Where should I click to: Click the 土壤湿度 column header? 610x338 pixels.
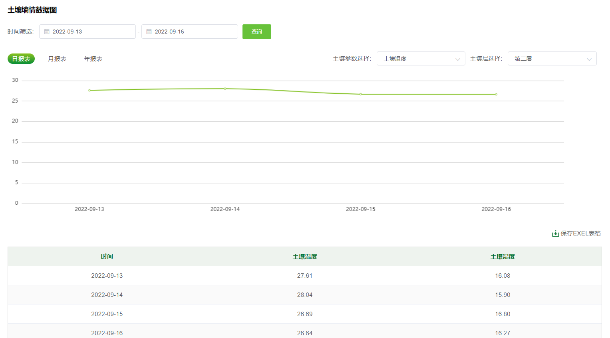coord(503,257)
